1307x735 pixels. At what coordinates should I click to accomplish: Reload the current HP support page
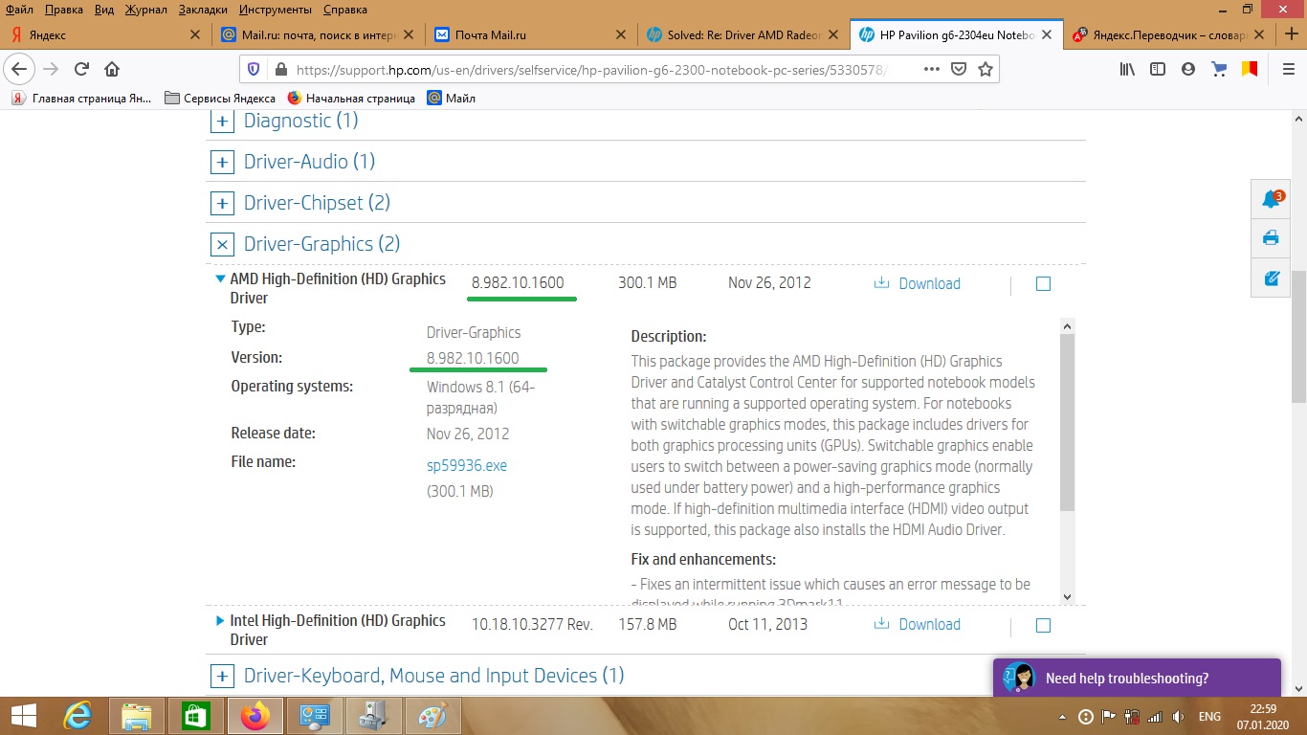point(81,69)
